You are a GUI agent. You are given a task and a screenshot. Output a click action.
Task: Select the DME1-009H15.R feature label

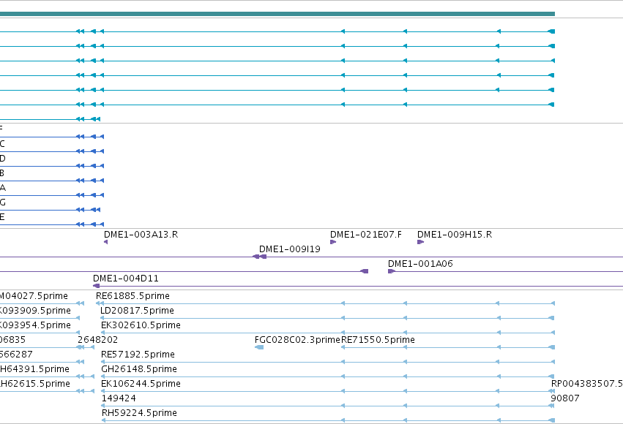tap(455, 235)
